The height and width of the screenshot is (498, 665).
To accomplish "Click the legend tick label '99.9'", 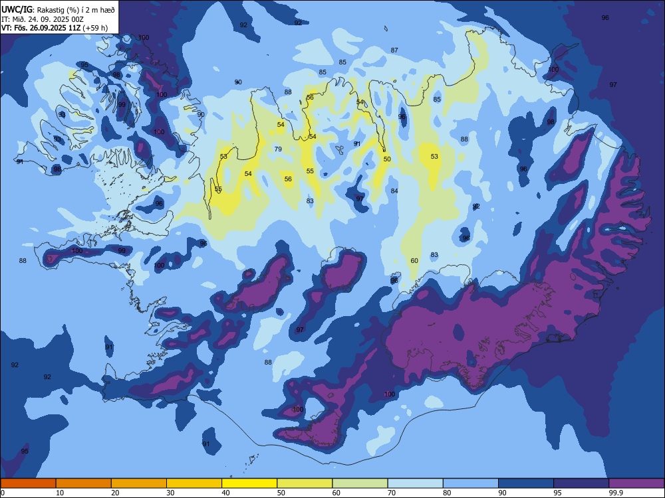I will pos(615,493).
